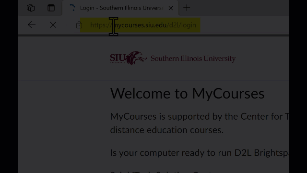307x173 pixels.
Task: Click the mycourses.siu.edu address bar
Action: (x=143, y=25)
